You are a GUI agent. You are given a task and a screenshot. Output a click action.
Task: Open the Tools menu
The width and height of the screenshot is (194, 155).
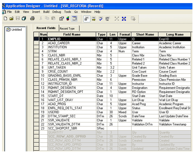click(x=68, y=12)
